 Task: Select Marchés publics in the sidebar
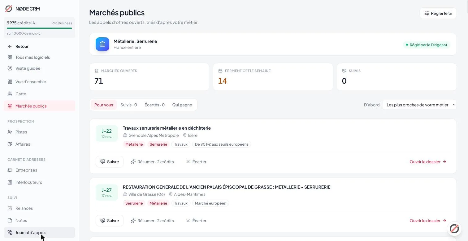point(39,106)
